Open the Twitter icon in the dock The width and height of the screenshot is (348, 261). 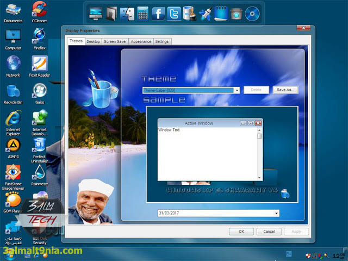(174, 14)
